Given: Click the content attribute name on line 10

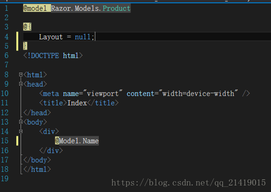Looking at the screenshot, I should pos(140,94).
